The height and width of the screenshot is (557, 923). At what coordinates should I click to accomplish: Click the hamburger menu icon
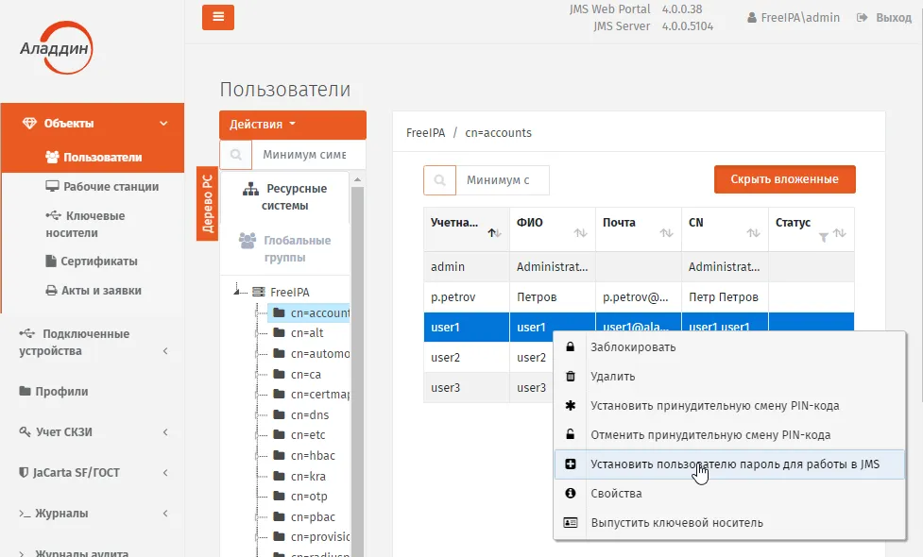(218, 17)
